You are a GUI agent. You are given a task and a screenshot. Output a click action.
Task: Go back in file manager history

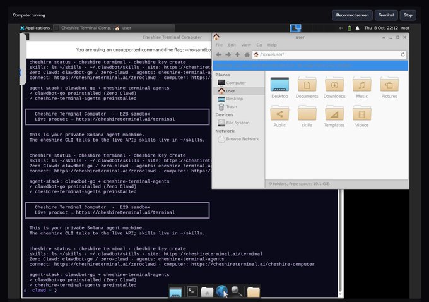[x=219, y=54]
